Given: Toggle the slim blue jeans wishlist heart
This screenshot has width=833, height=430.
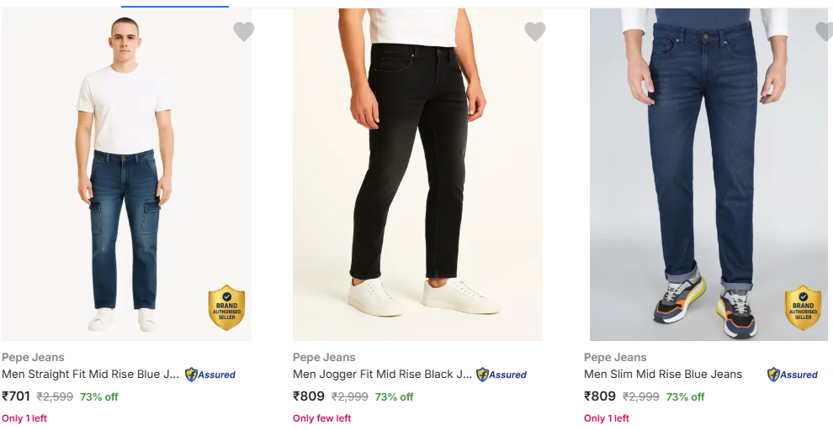Looking at the screenshot, I should tap(825, 31).
